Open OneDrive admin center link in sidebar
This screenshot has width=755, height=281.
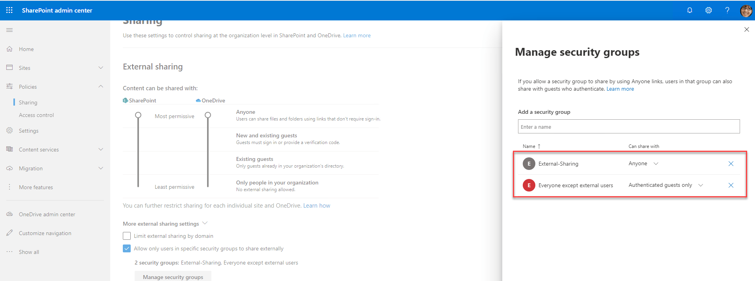pyautogui.click(x=47, y=214)
